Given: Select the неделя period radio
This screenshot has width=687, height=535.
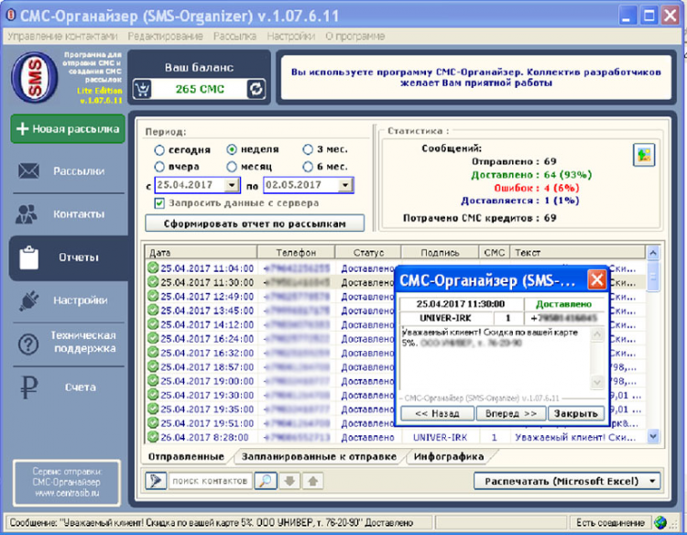Looking at the screenshot, I should 232,150.
